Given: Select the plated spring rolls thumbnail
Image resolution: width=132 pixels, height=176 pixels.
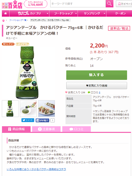Looking at the screenshot, I should click(x=46, y=109).
